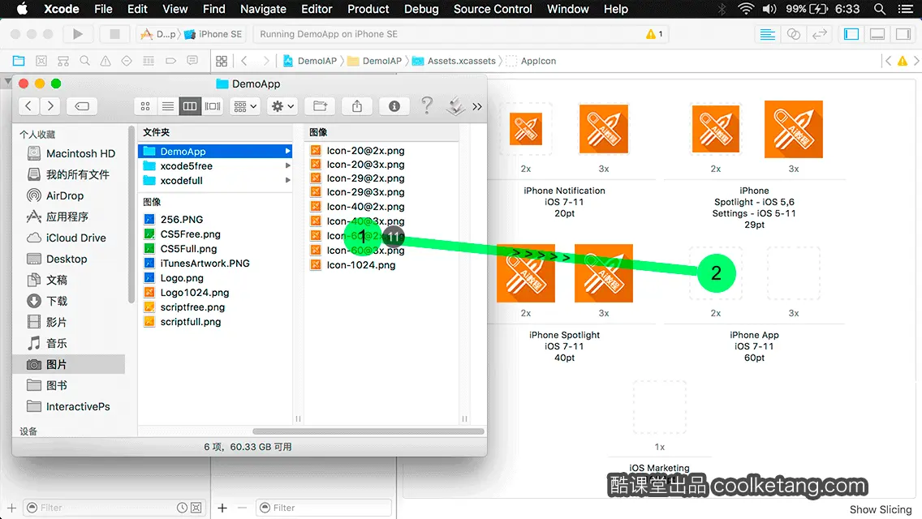Image resolution: width=922 pixels, height=519 pixels.
Task: Click Finder help question mark icon
Action: click(427, 105)
